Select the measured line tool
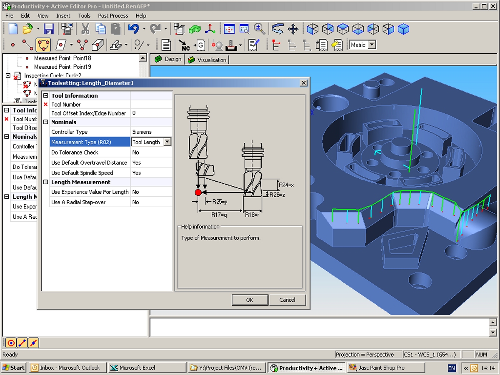This screenshot has height=375, width=500. point(27,45)
